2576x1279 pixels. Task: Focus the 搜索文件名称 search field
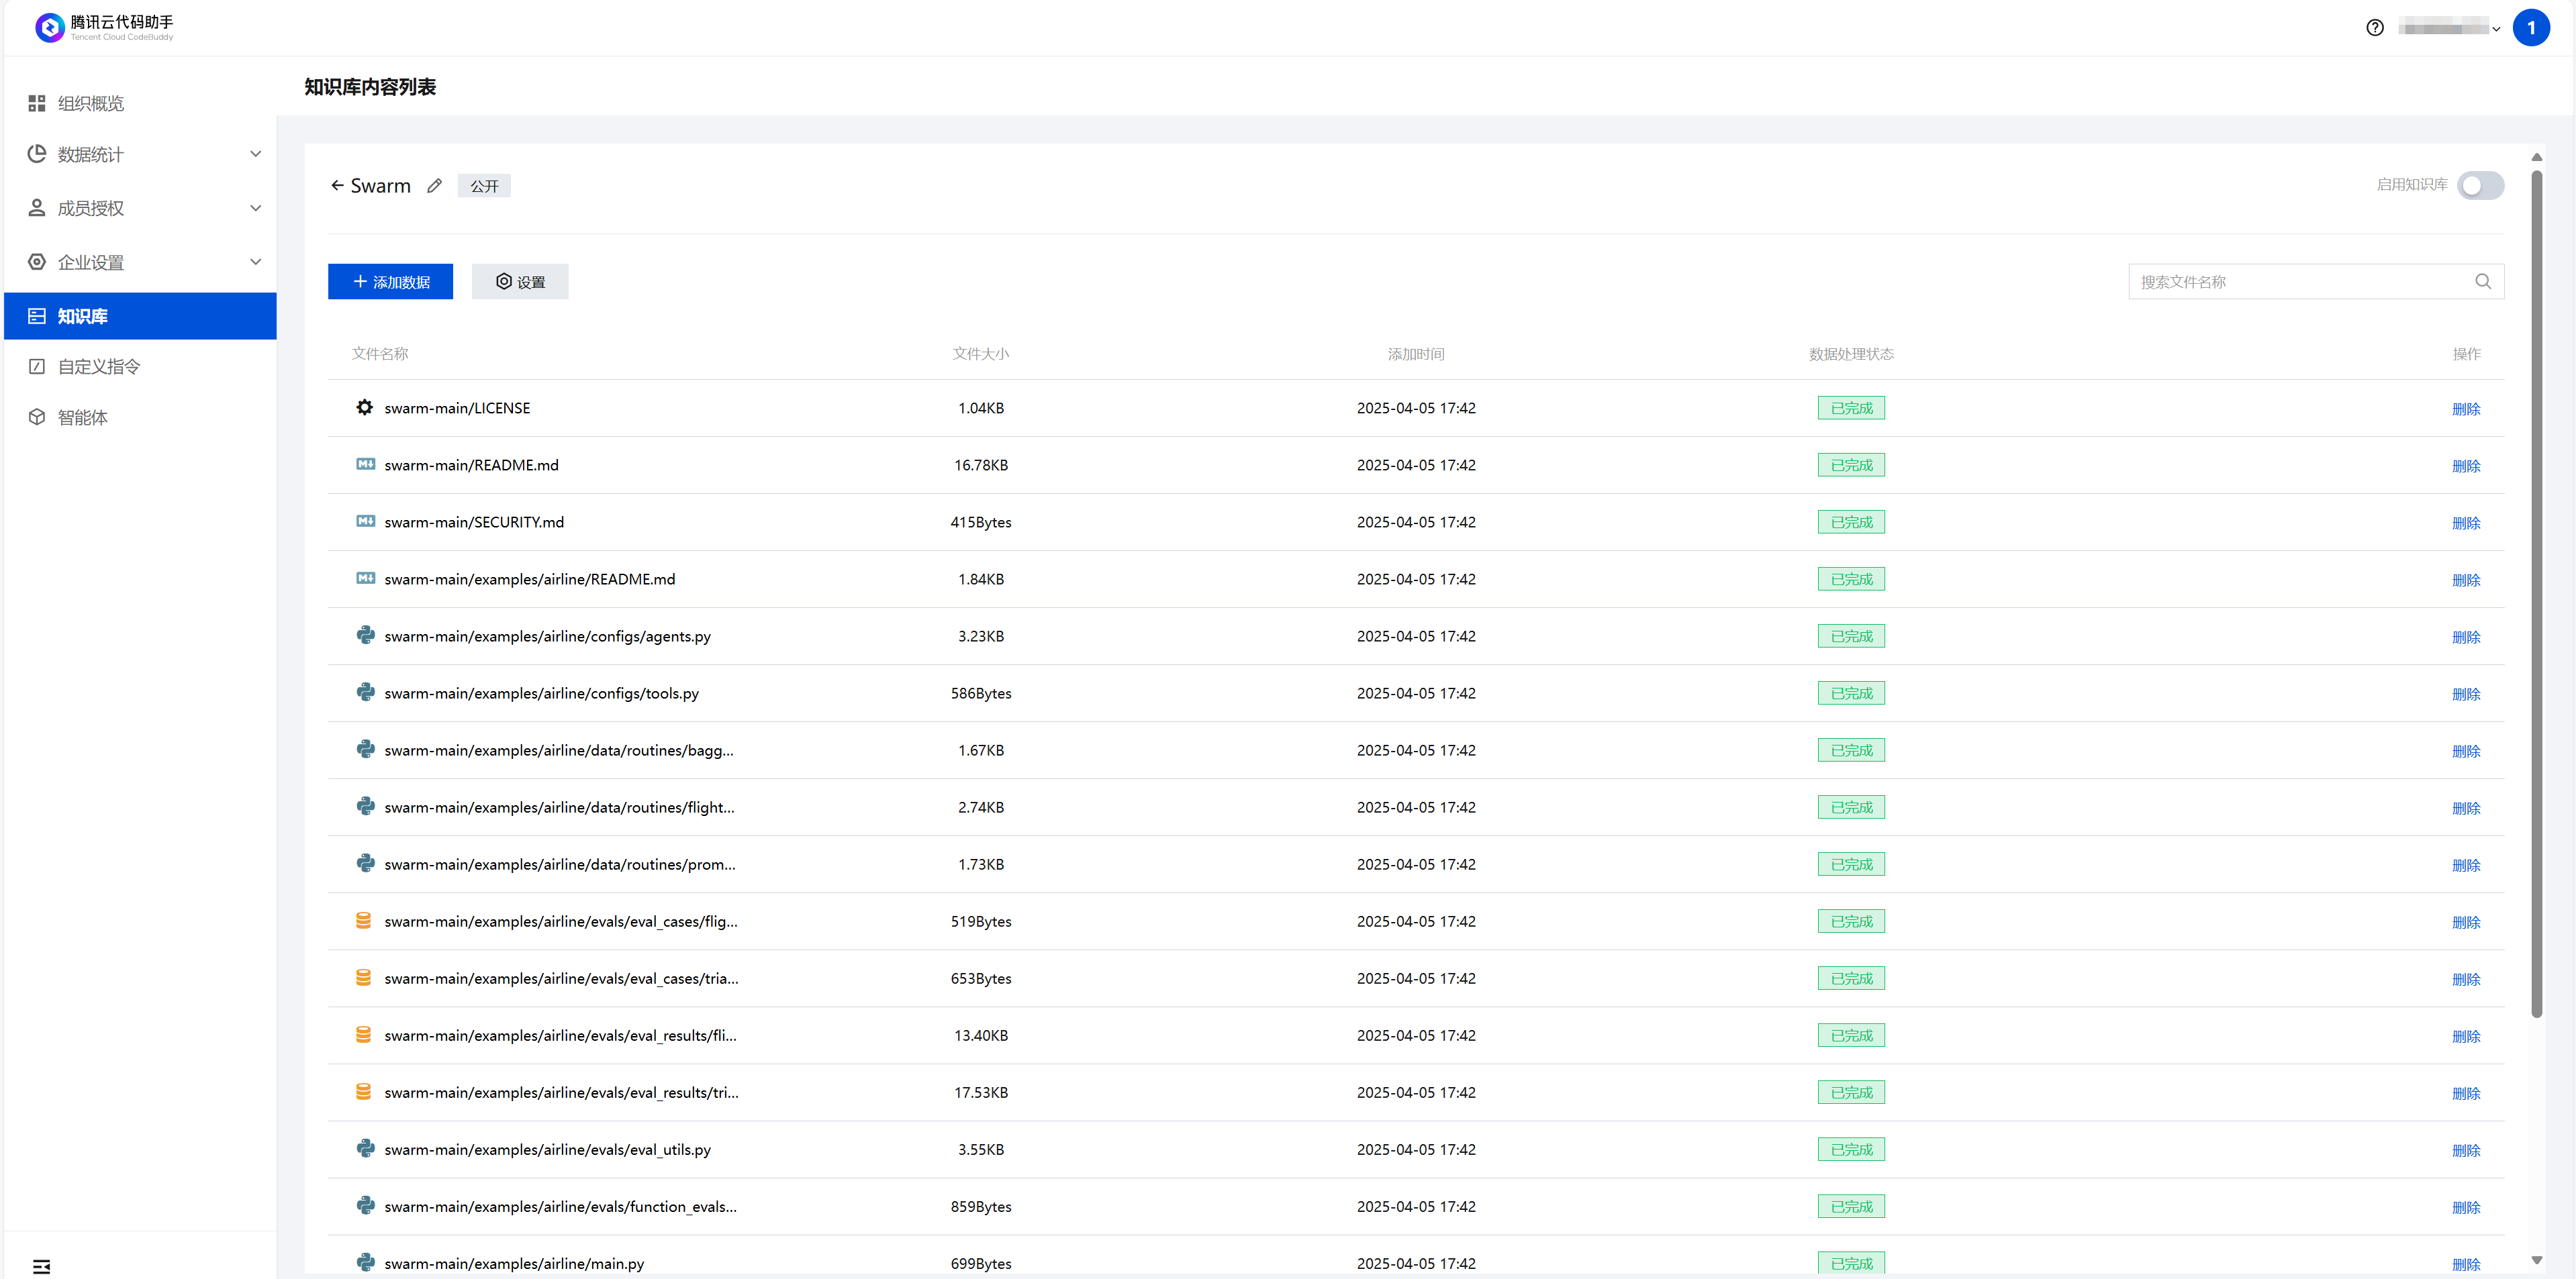pos(2300,282)
